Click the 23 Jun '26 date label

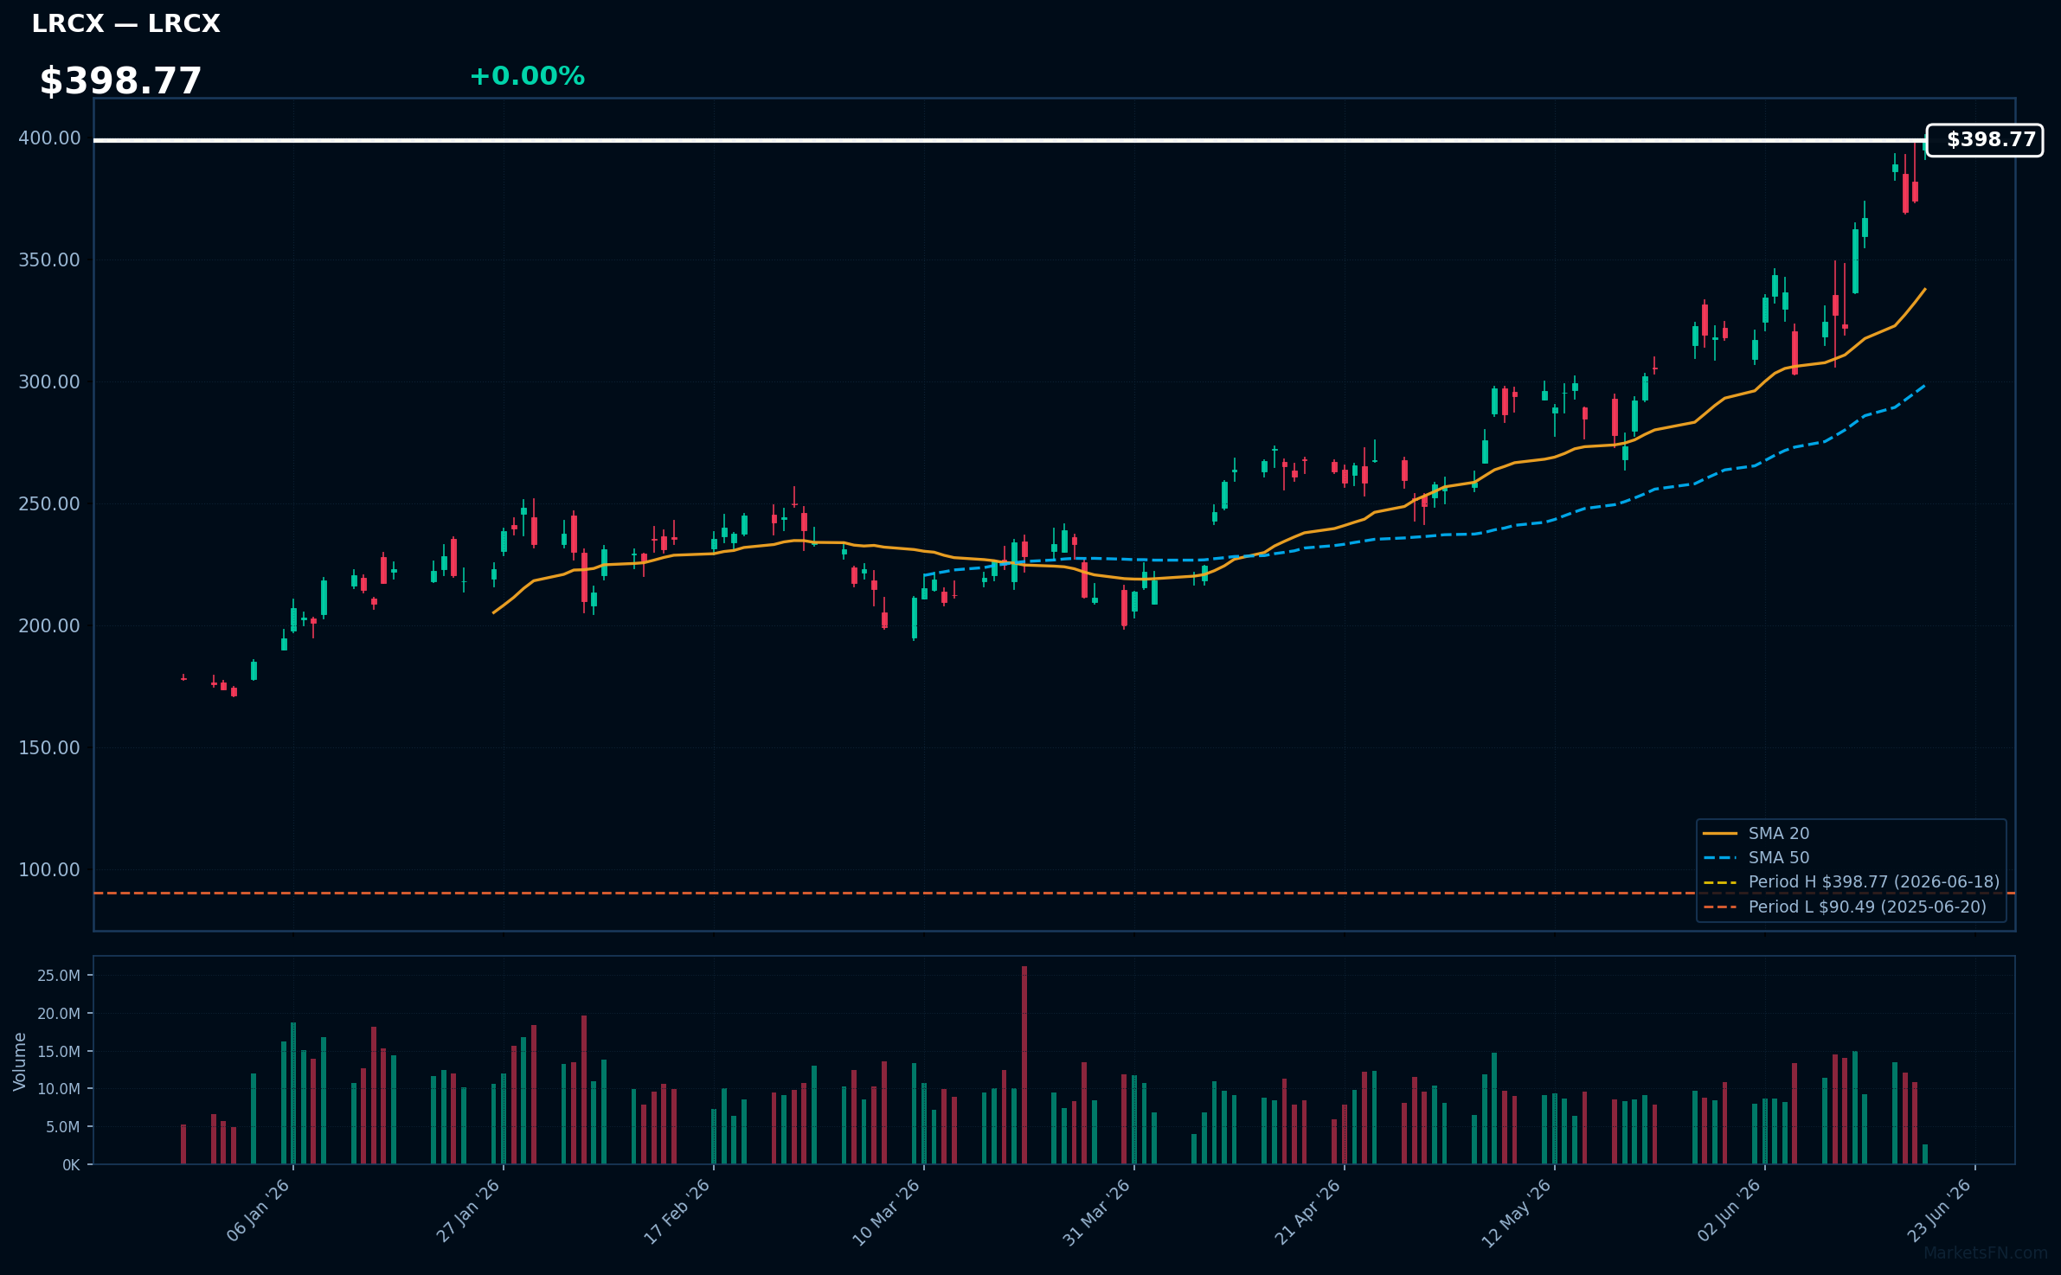(x=1940, y=1211)
